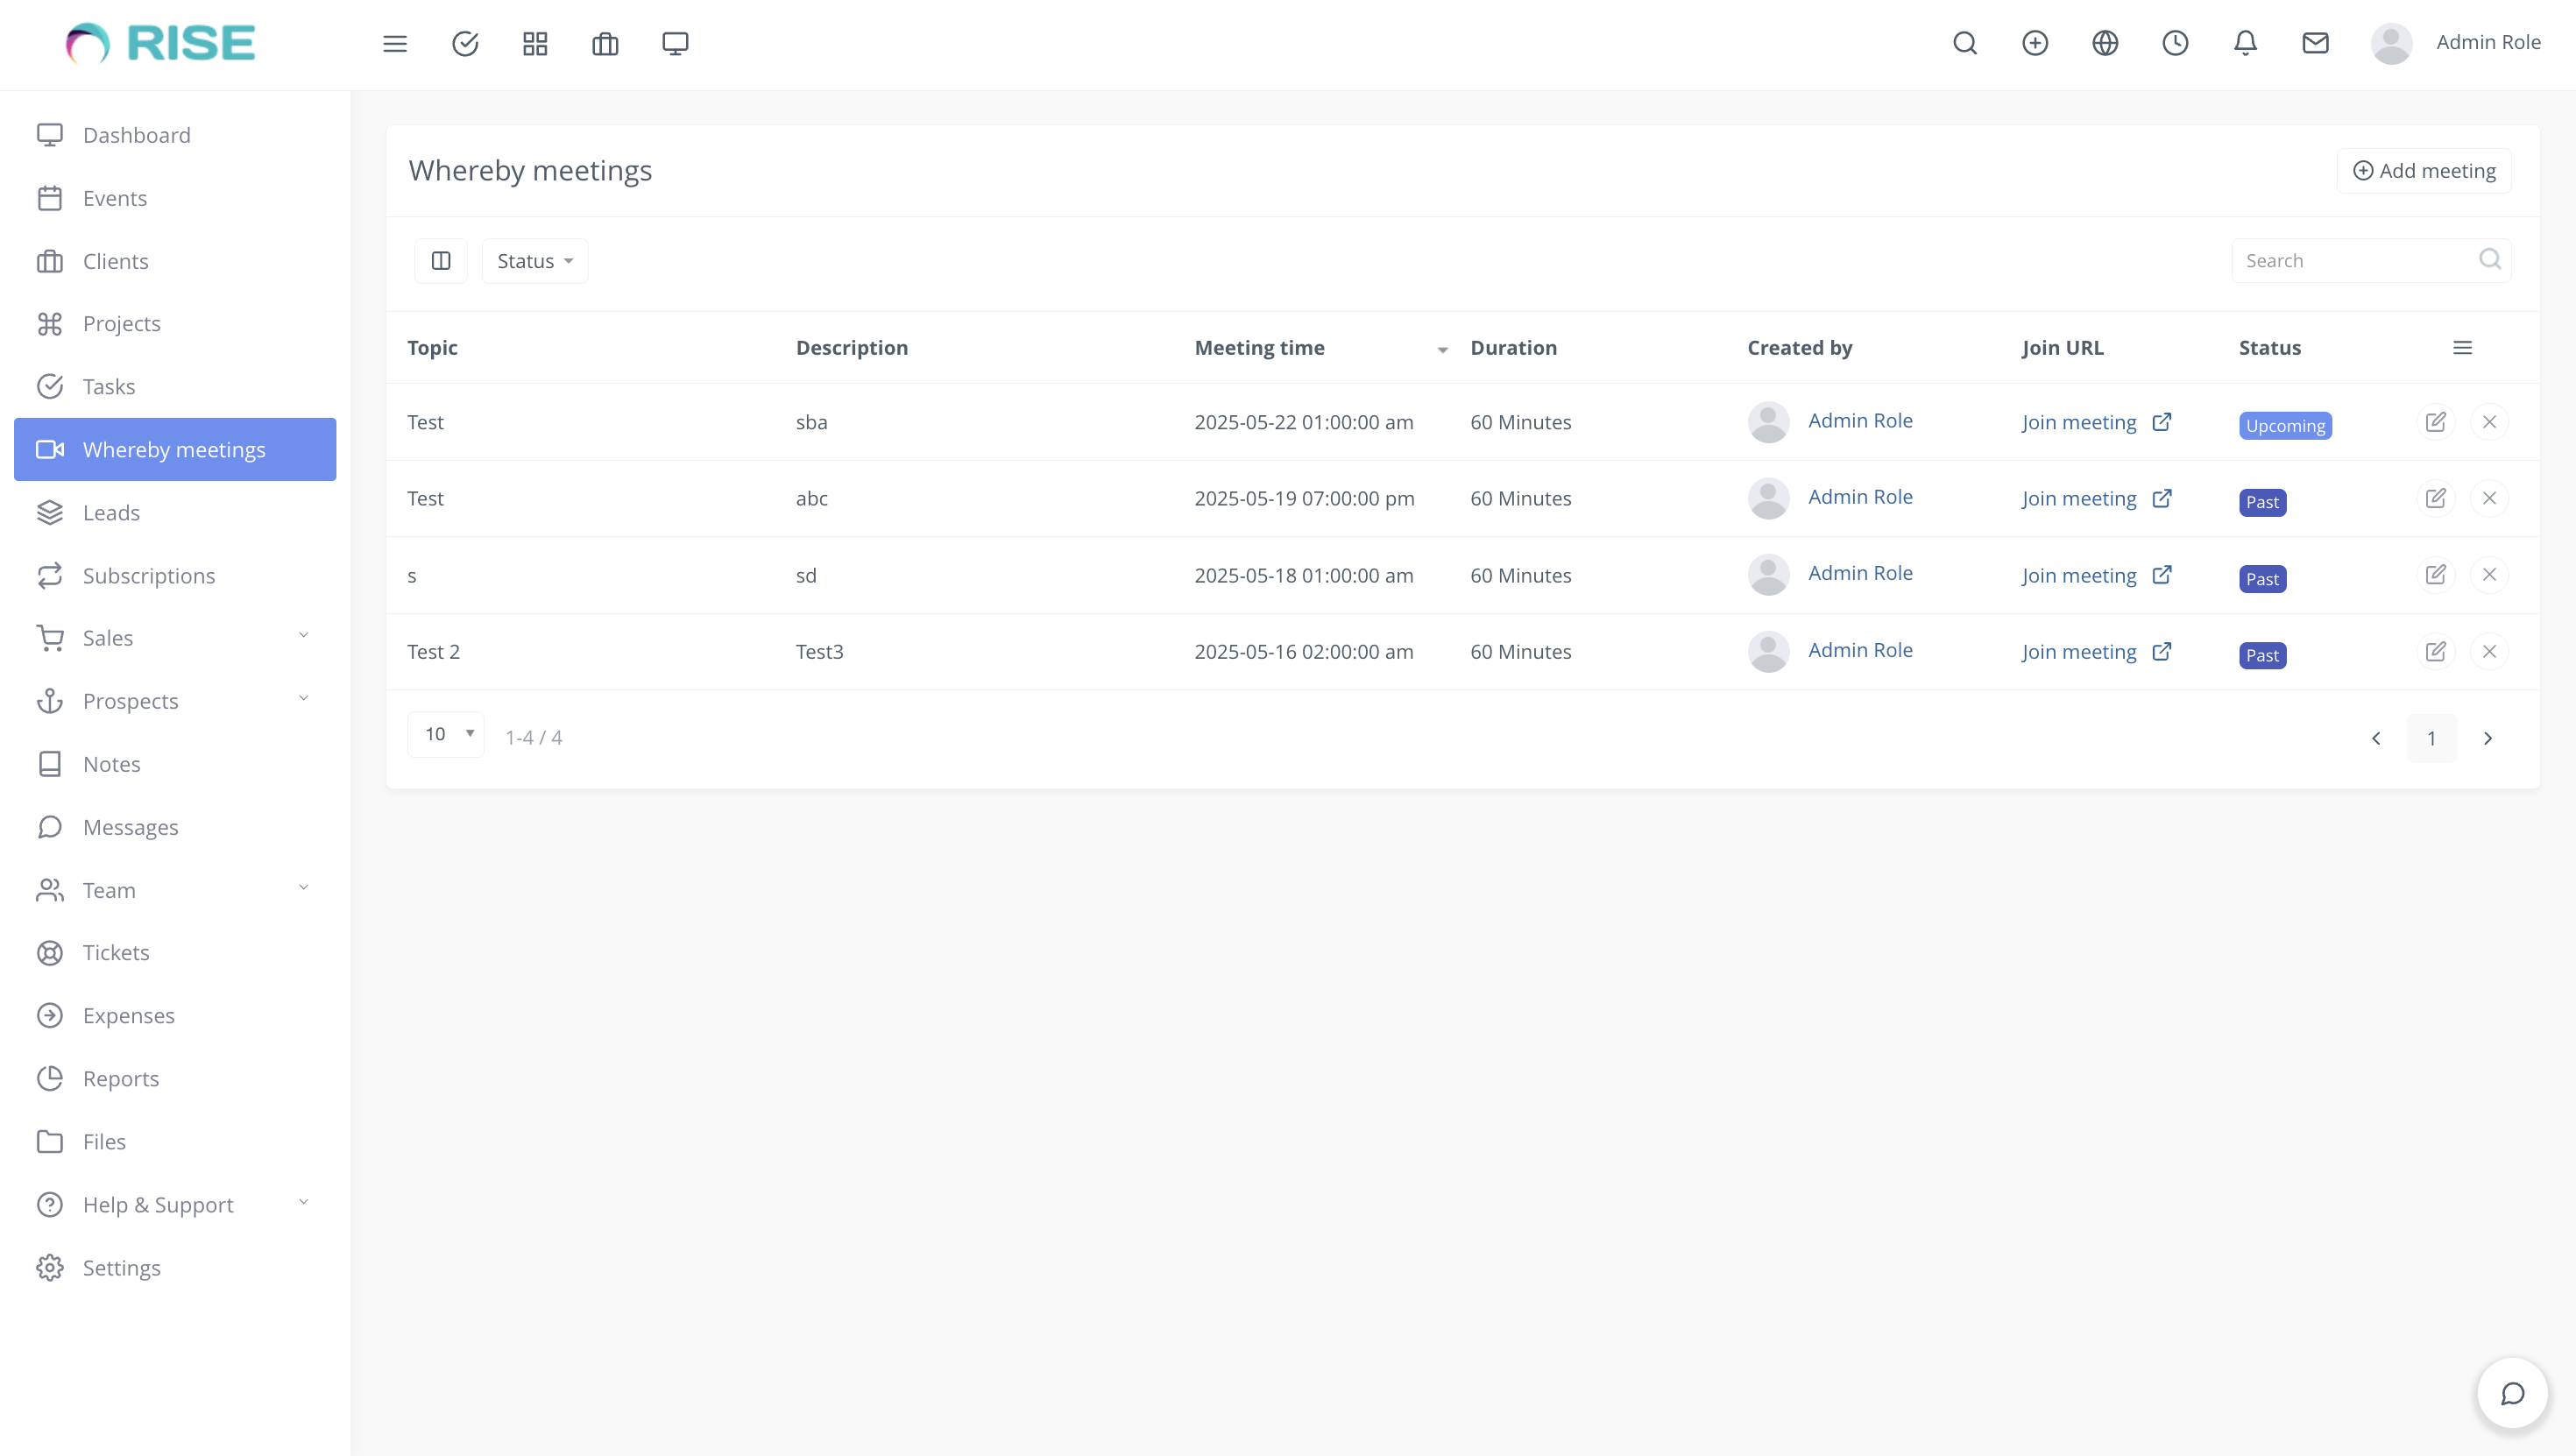This screenshot has width=2576, height=1456.
Task: Open global search from the top bar
Action: click(1965, 43)
